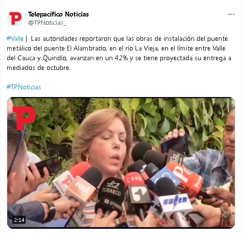
Task: Open the #TPNoticias hashtag
Action: coord(24,87)
